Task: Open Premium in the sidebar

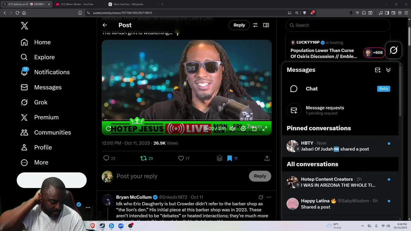Action: pos(40,117)
